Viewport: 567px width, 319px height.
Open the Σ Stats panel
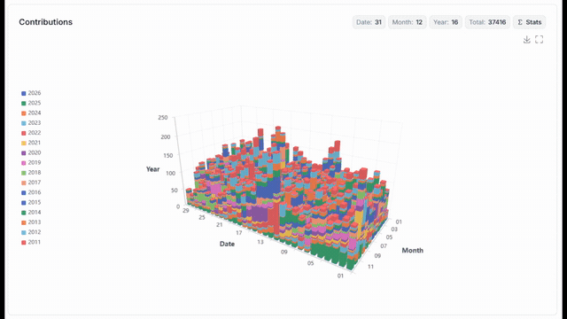pos(530,22)
